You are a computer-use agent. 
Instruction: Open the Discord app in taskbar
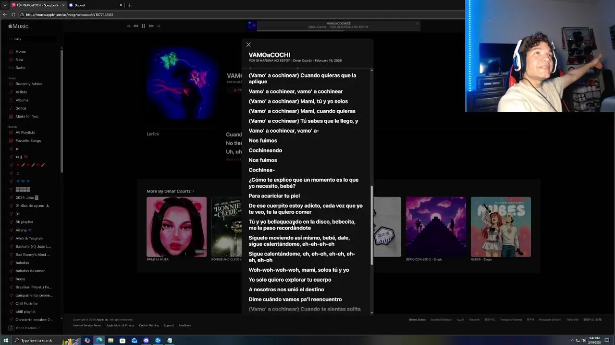point(146,341)
